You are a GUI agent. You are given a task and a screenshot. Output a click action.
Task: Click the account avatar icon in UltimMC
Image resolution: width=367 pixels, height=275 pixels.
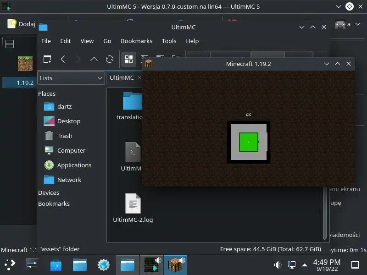340,24
